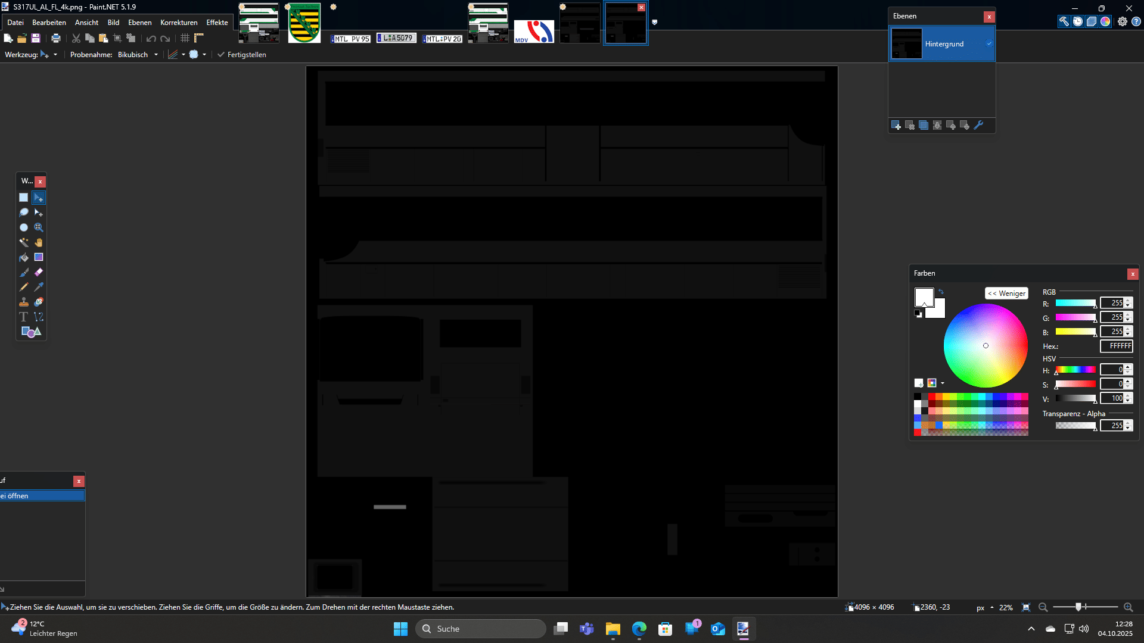Toggle visibility of the Hintergrund layer
This screenshot has width=1144, height=643.
click(989, 43)
